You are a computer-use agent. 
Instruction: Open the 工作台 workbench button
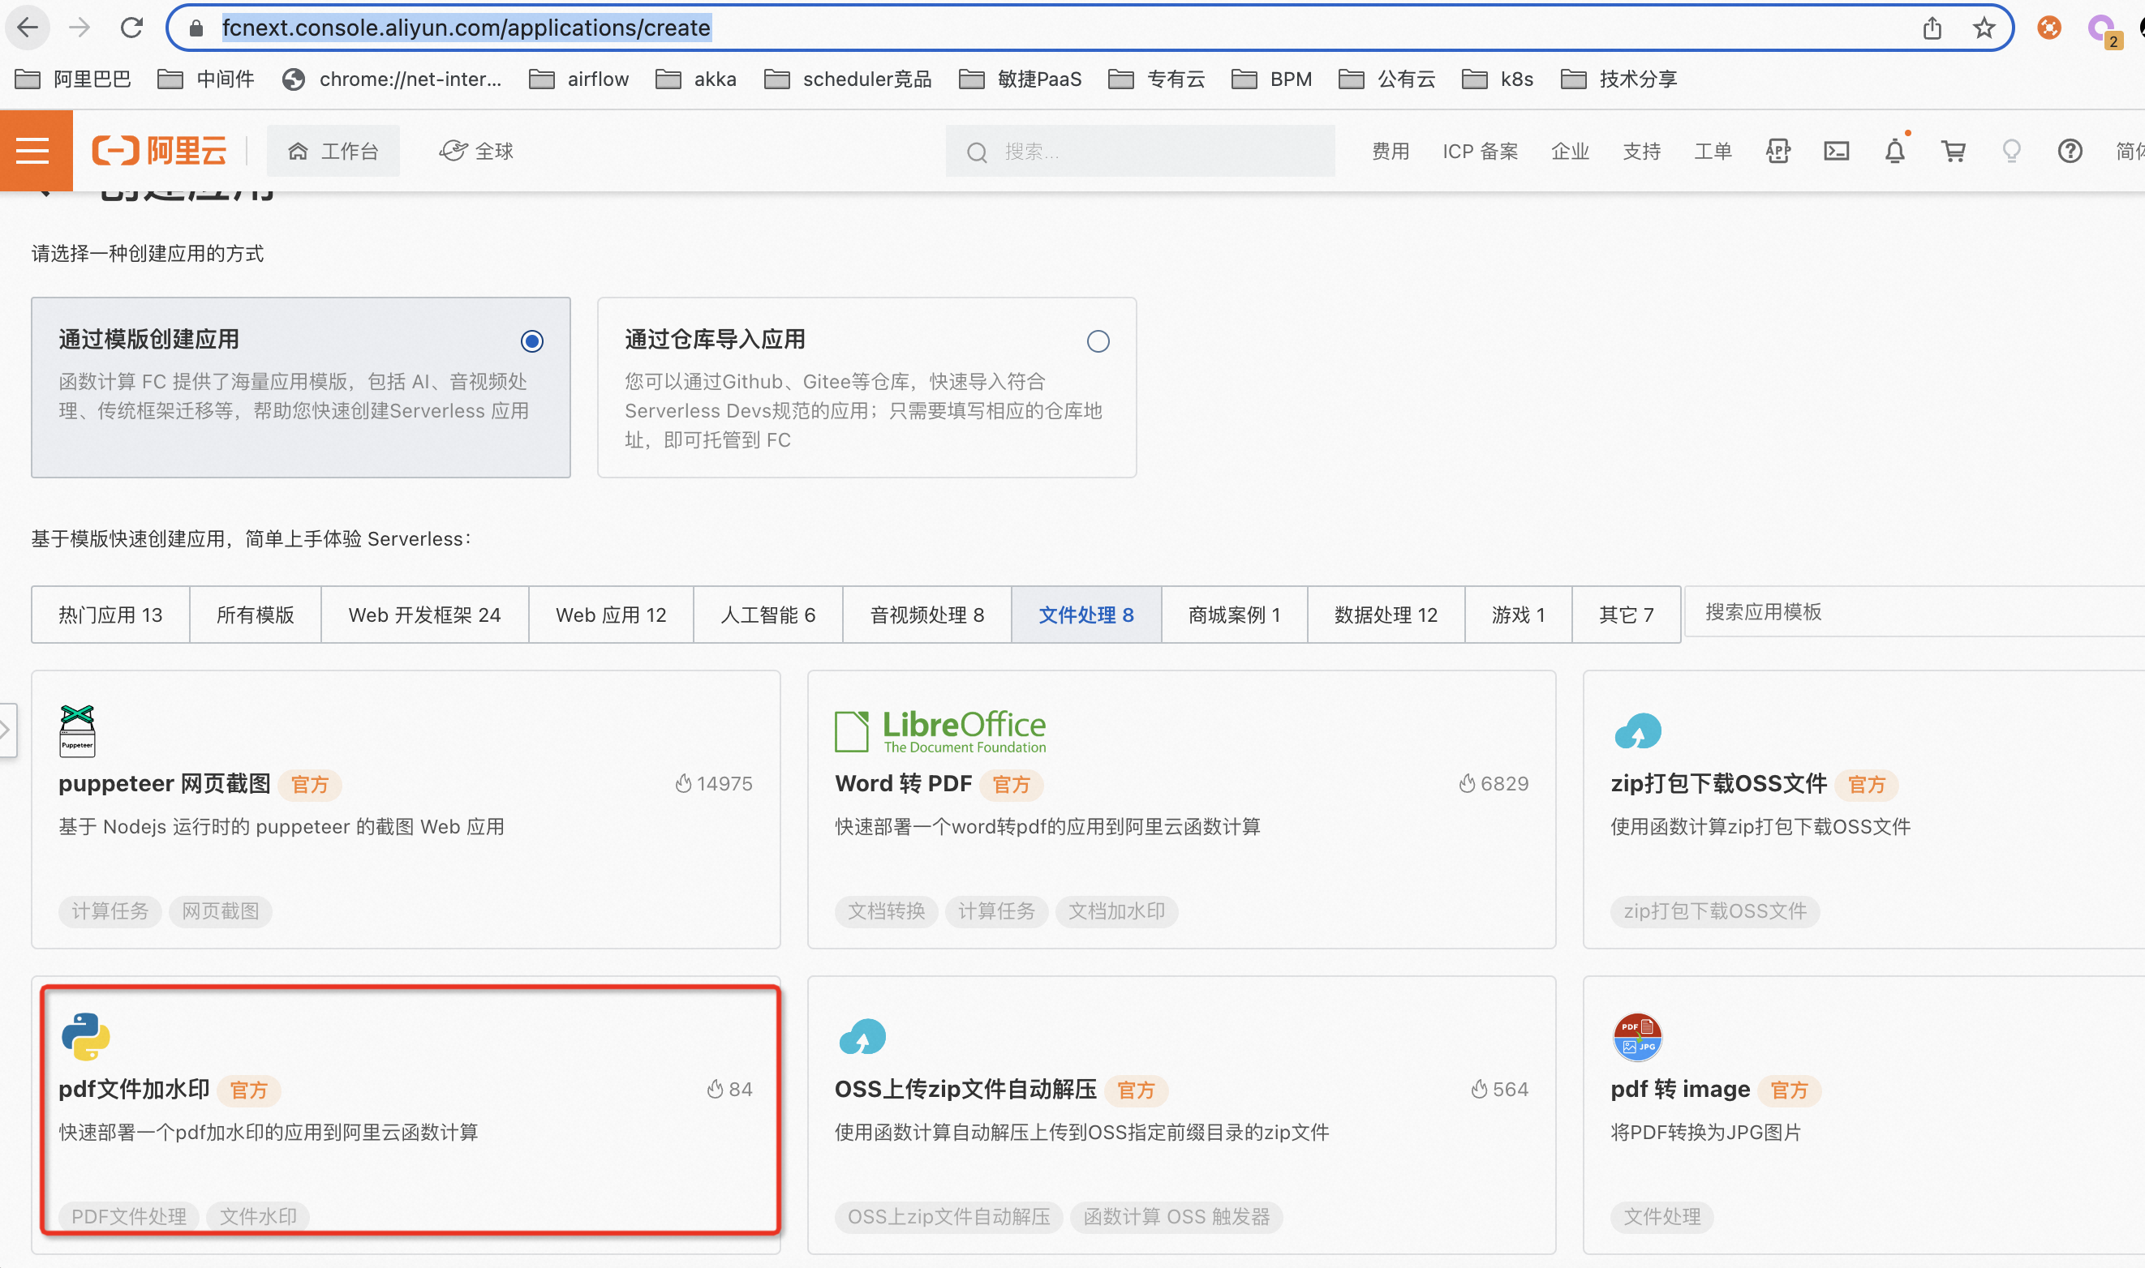(x=333, y=152)
